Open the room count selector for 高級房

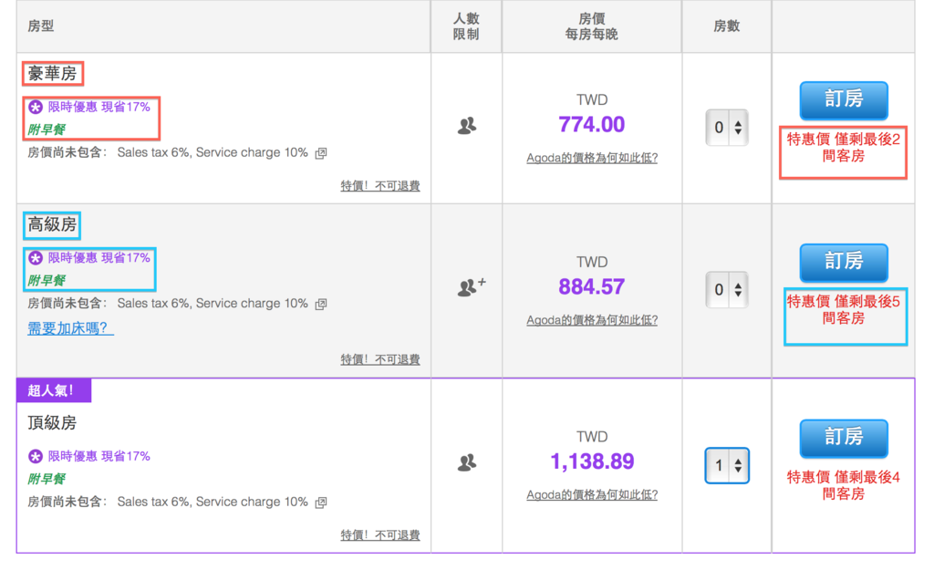pyautogui.click(x=727, y=290)
